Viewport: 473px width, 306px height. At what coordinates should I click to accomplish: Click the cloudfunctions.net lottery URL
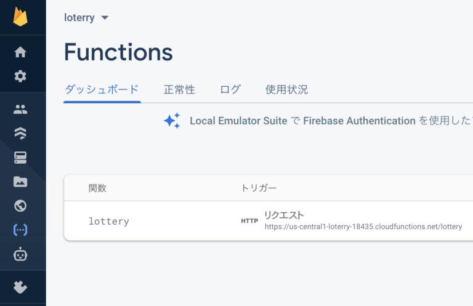point(363,227)
